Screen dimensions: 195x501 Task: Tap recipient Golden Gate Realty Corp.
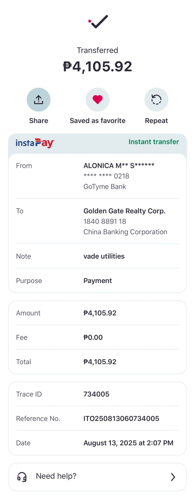[124, 211]
